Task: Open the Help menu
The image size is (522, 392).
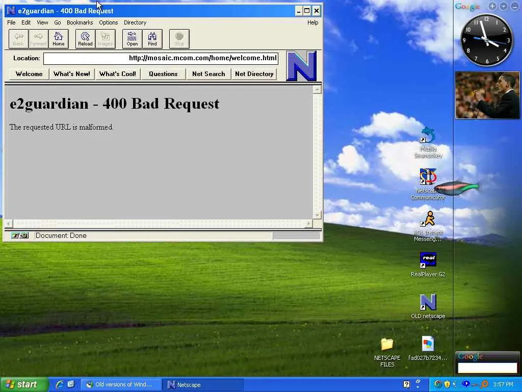Action: tap(312, 22)
